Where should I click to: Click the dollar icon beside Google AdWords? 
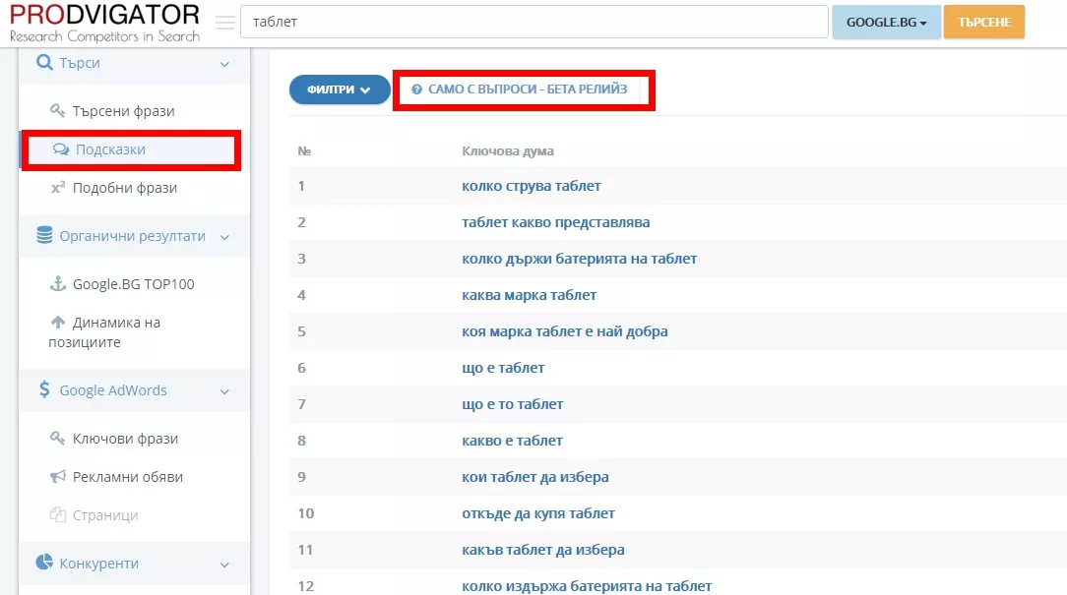tap(44, 389)
